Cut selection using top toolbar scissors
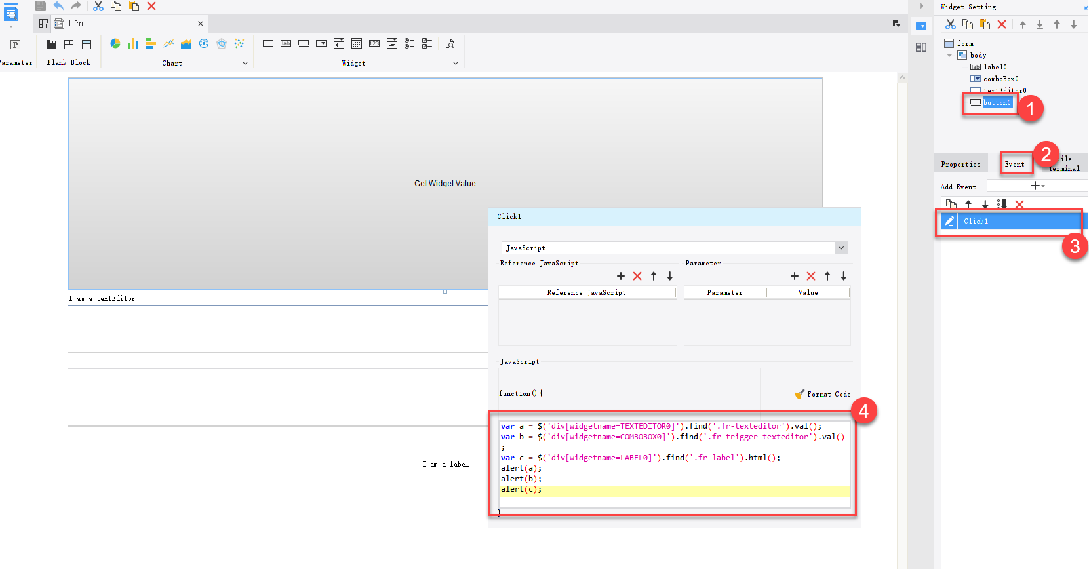This screenshot has width=1089, height=569. 98,6
